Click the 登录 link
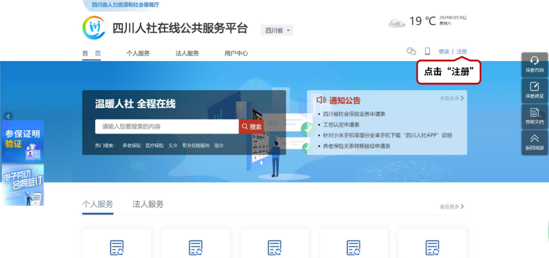 click(444, 51)
